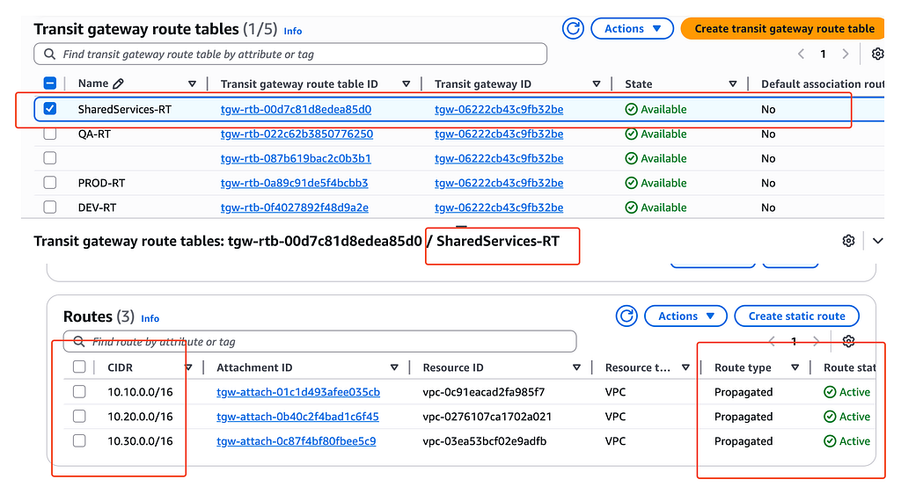901x494 pixels.
Task: Open Routes table preferences gear
Action: 848,341
